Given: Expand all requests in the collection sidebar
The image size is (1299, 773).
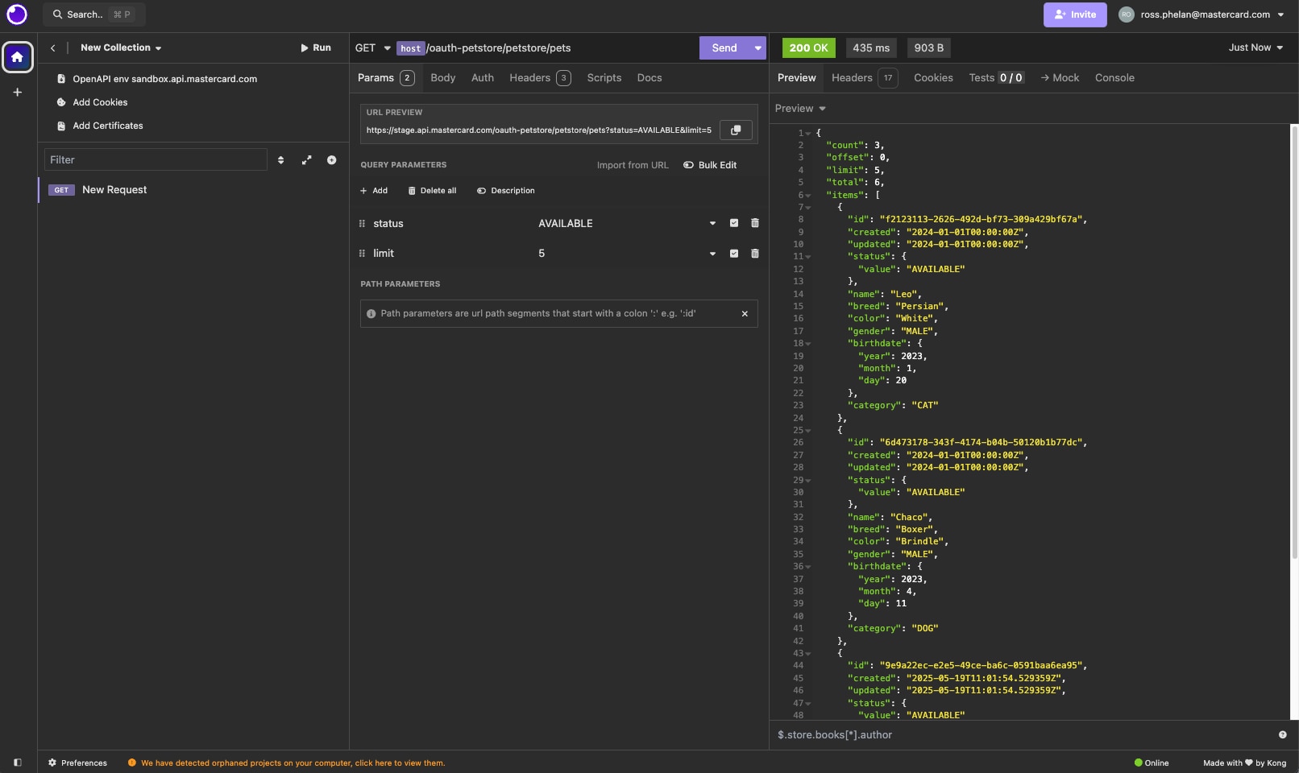Looking at the screenshot, I should coord(306,160).
